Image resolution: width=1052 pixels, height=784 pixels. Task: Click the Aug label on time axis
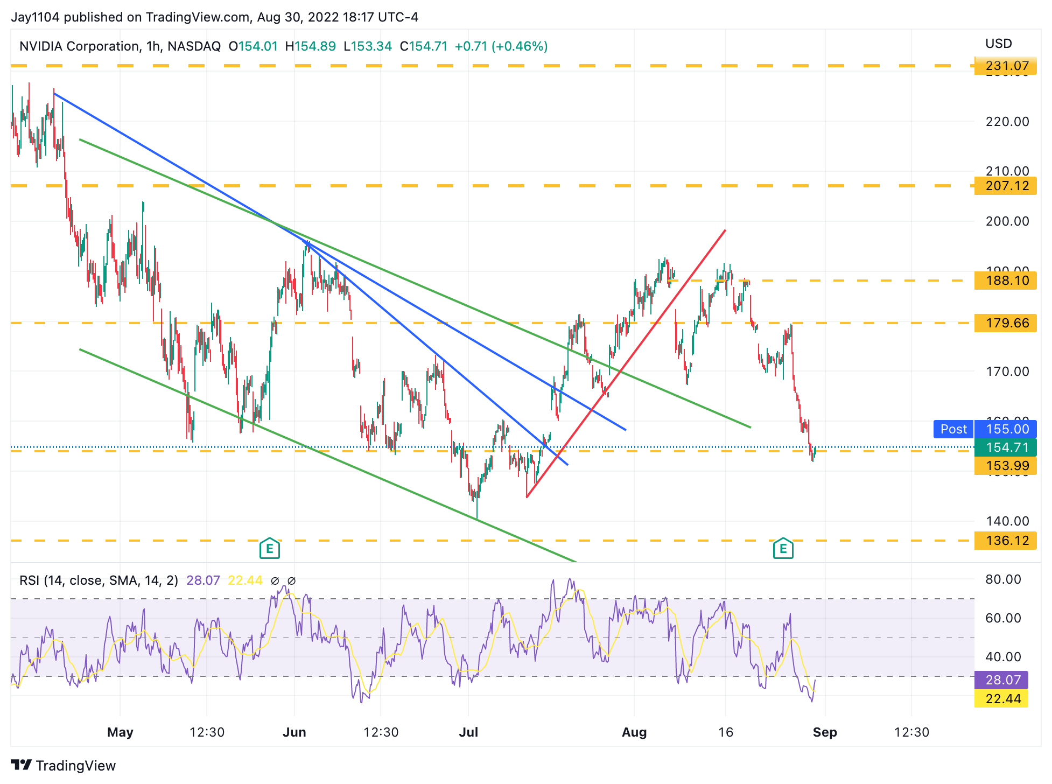(x=634, y=732)
